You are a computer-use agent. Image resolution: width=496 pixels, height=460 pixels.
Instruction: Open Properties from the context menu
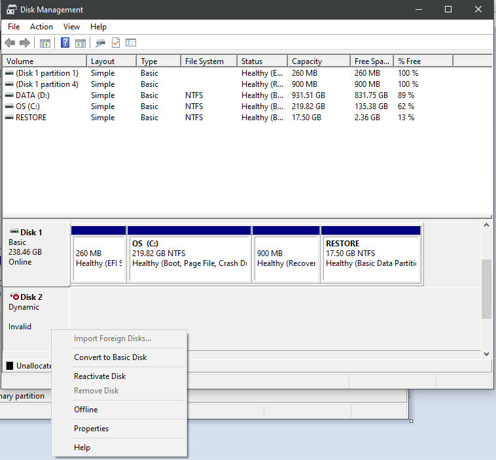pyautogui.click(x=119, y=429)
